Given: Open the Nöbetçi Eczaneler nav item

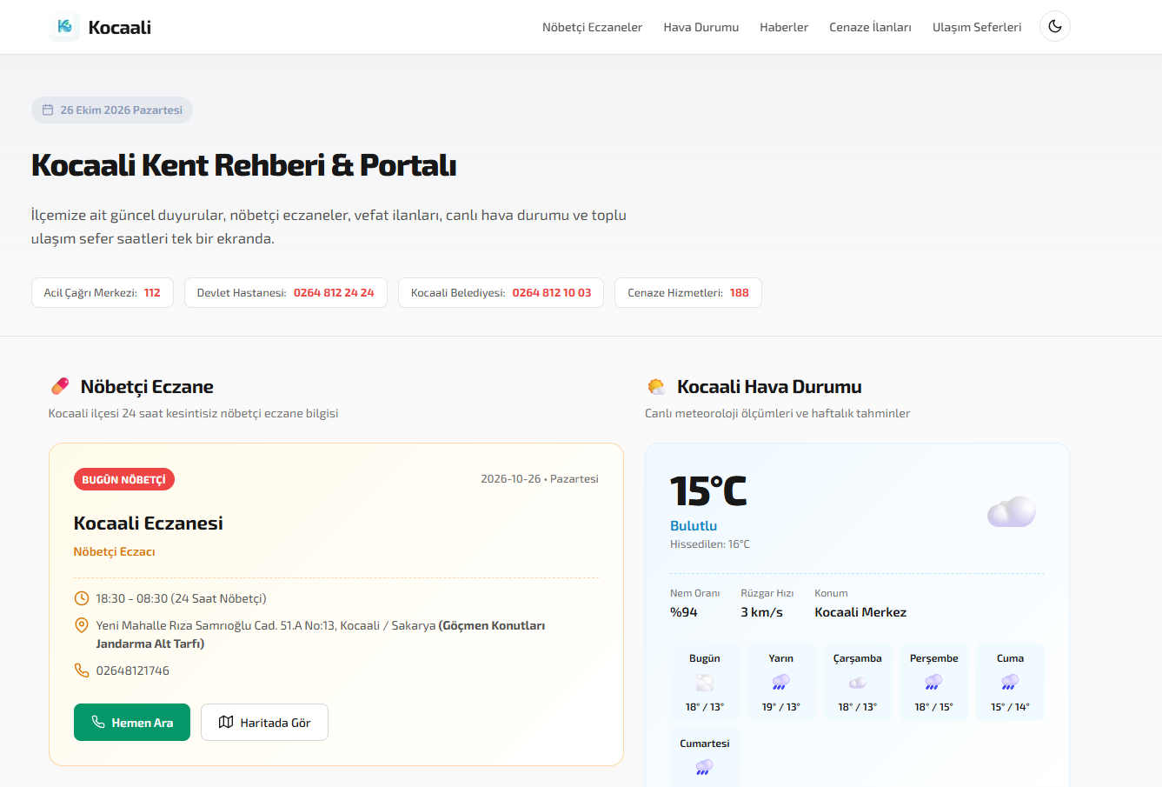Looking at the screenshot, I should pos(592,27).
